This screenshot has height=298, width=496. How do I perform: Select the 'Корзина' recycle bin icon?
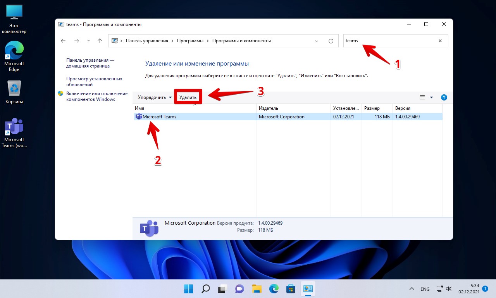click(14, 92)
